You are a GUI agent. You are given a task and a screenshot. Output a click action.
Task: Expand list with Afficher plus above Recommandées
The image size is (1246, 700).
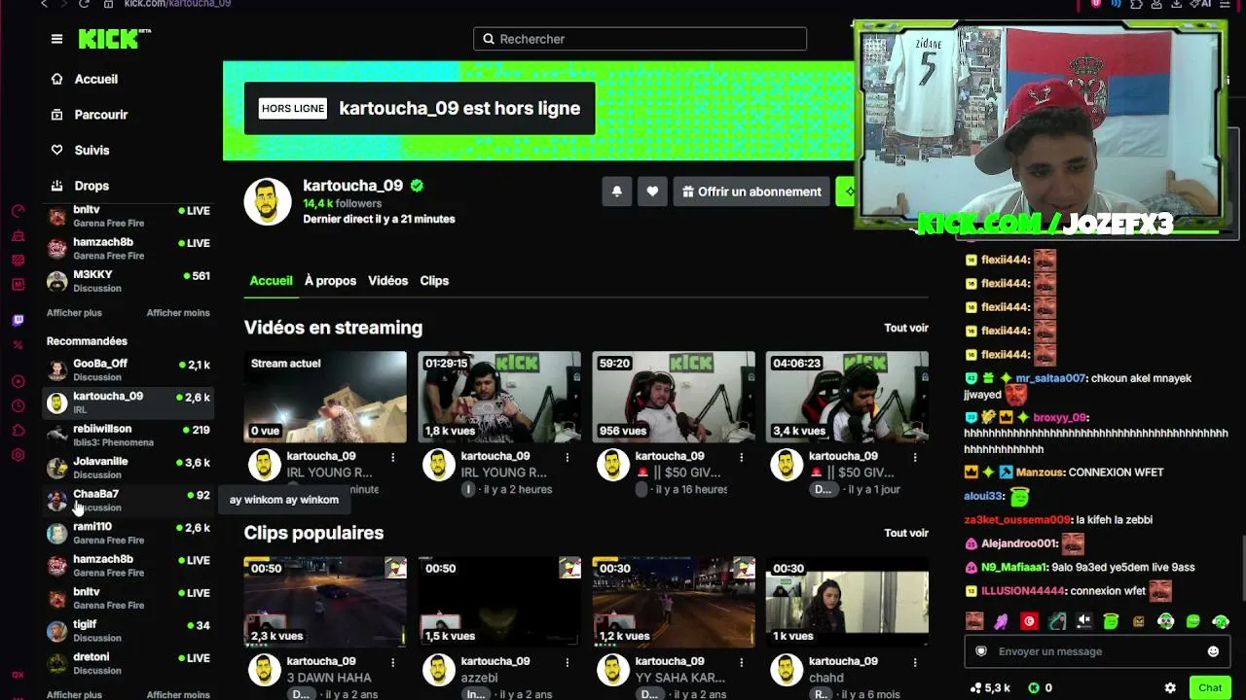pos(74,313)
